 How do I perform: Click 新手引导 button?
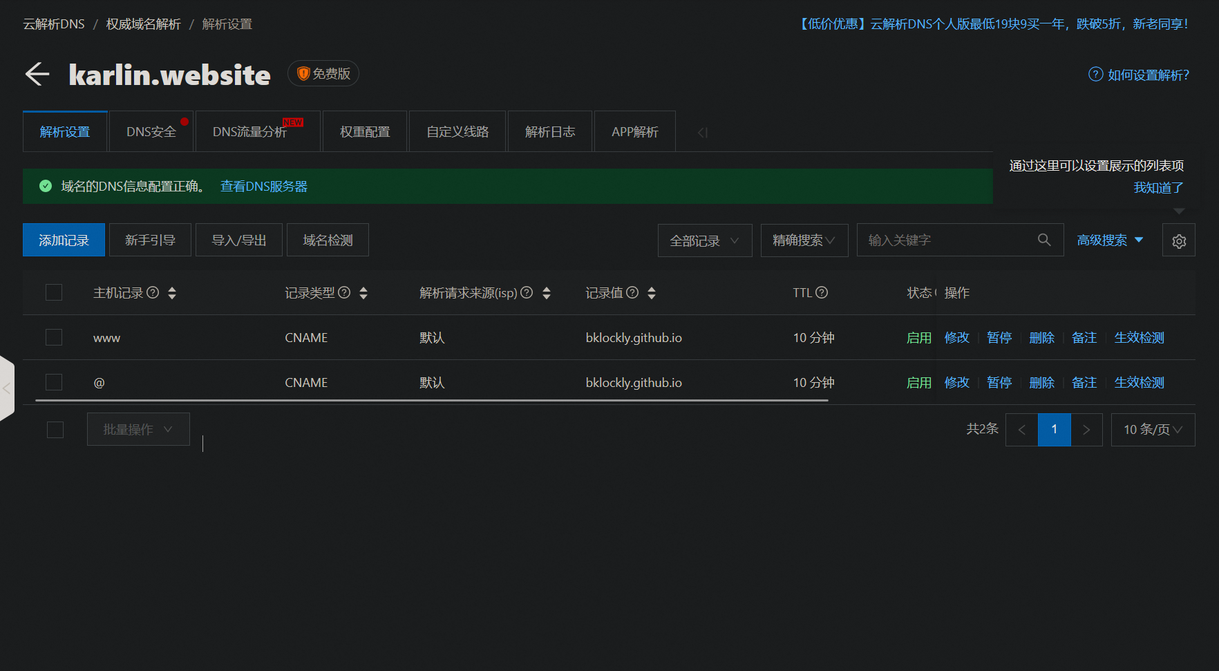pos(150,240)
